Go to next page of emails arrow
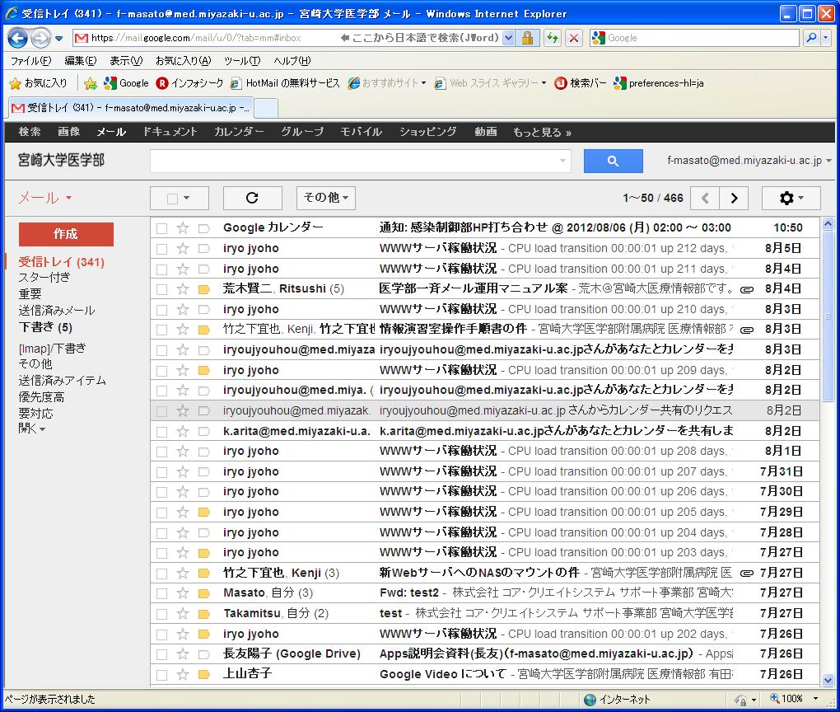Viewport: 840px width, 712px height. click(733, 198)
